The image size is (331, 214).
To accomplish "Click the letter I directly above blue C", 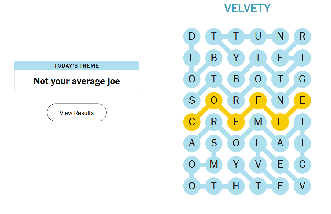I will tap(302, 143).
